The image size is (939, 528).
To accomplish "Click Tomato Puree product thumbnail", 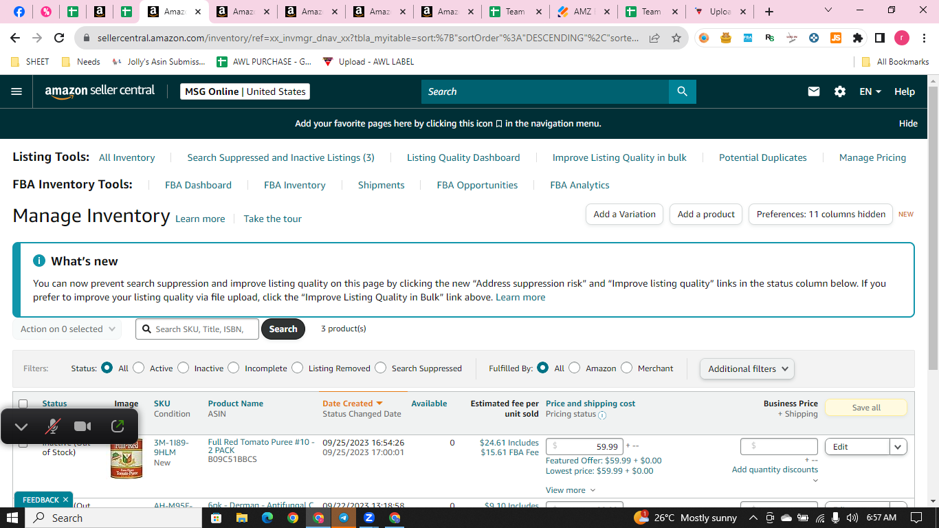I will pyautogui.click(x=126, y=459).
